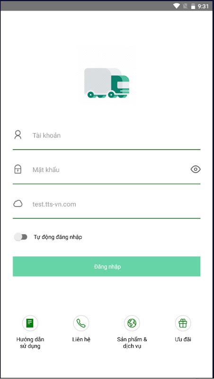Image resolution: width=214 pixels, height=379 pixels.
Task: Click the Tự động đăng nhập label
Action: pyautogui.click(x=58, y=237)
